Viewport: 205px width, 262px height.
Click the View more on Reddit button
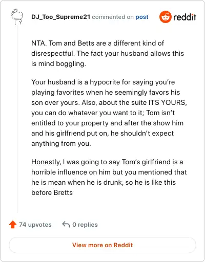coord(102,245)
